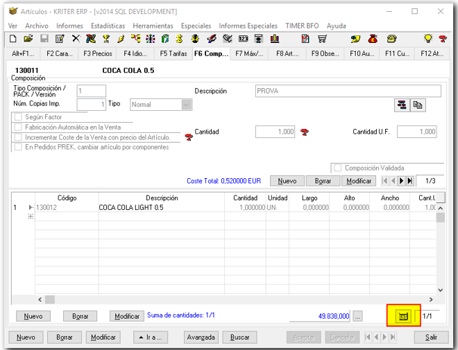
Task: Click the Delete X toolbar icon
Action: [76, 39]
